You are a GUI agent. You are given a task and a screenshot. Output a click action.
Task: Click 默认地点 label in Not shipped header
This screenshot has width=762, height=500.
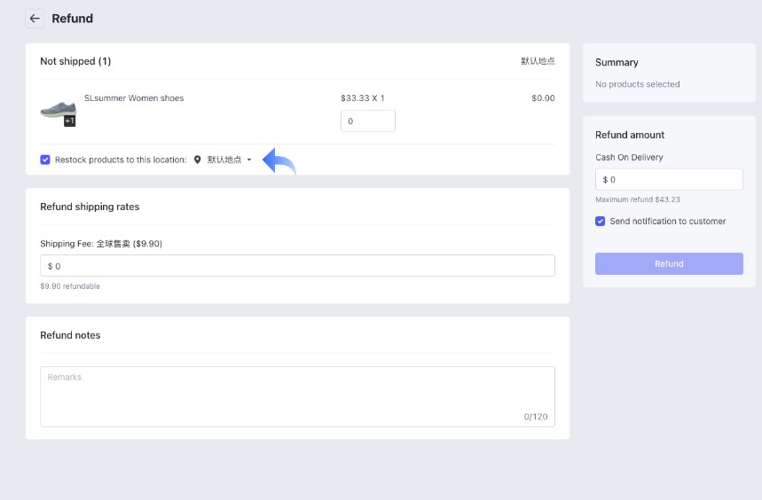[x=538, y=61]
